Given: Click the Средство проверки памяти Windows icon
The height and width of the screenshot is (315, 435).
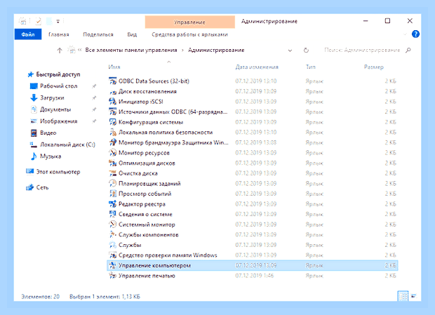Looking at the screenshot, I should (113, 255).
